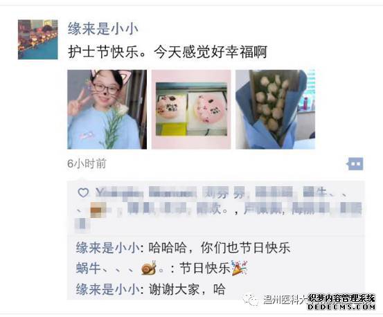This screenshot has height=317, width=383.
Task: Open the comment and like menu icon
Action: [x=355, y=164]
